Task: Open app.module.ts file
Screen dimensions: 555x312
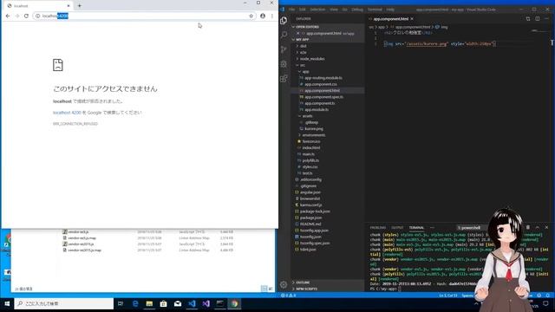Action: point(316,110)
